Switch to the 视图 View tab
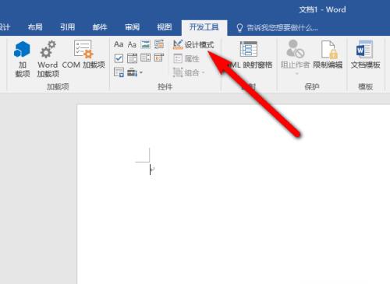This screenshot has height=284, width=390. click(165, 27)
